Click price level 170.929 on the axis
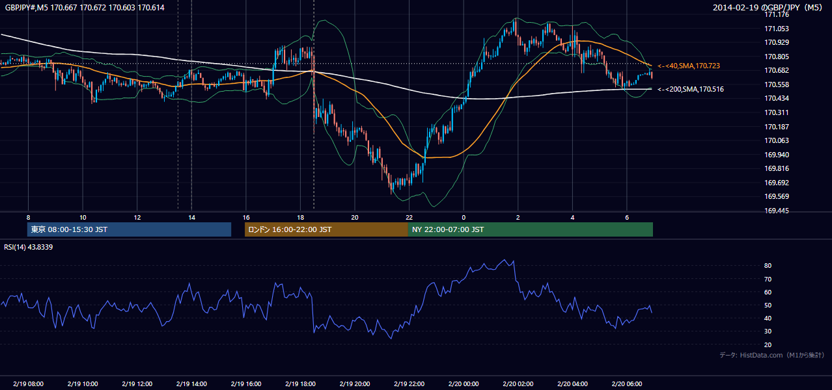 click(776, 42)
